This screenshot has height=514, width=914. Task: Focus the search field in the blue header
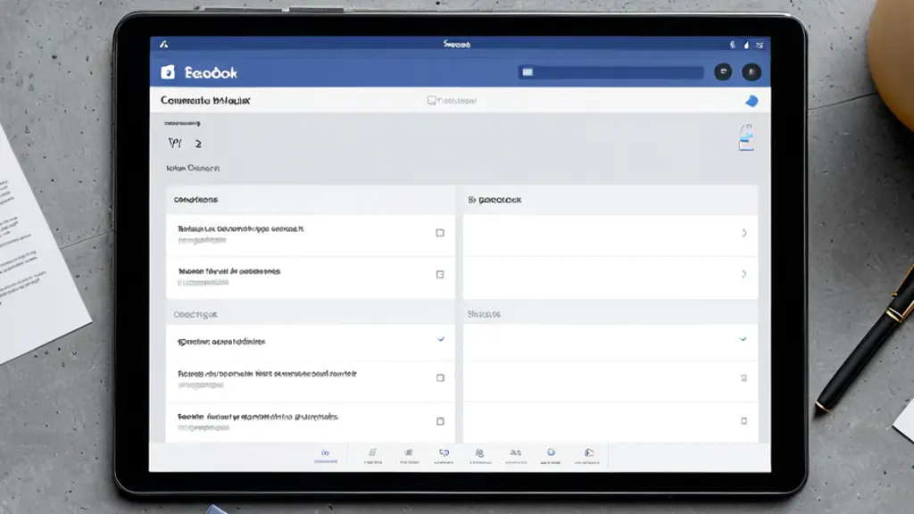(611, 72)
